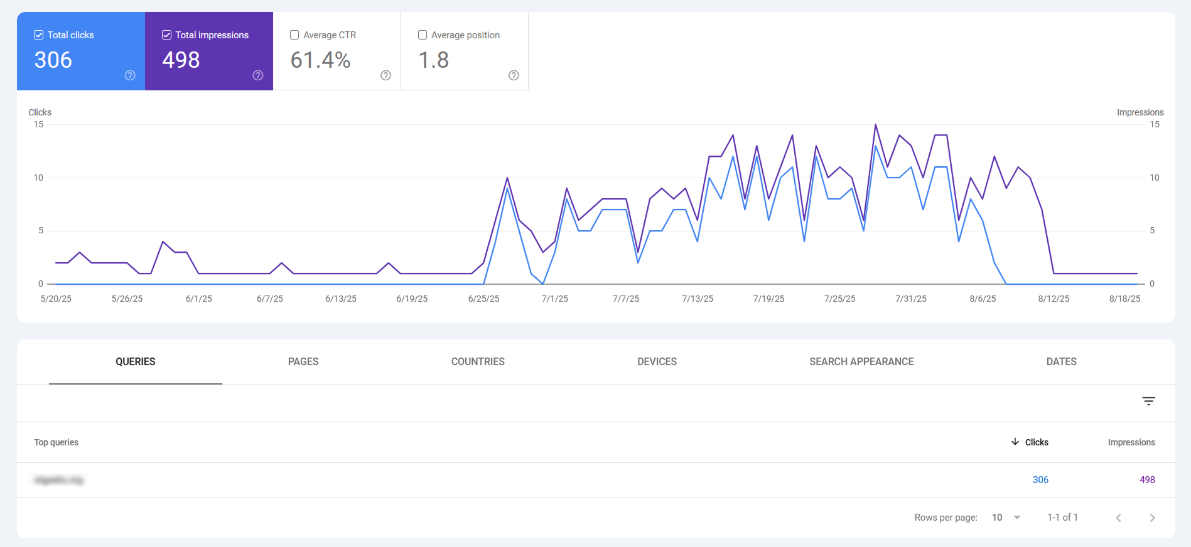Enable the Average CTR checkbox
The width and height of the screenshot is (1191, 547).
[x=294, y=35]
